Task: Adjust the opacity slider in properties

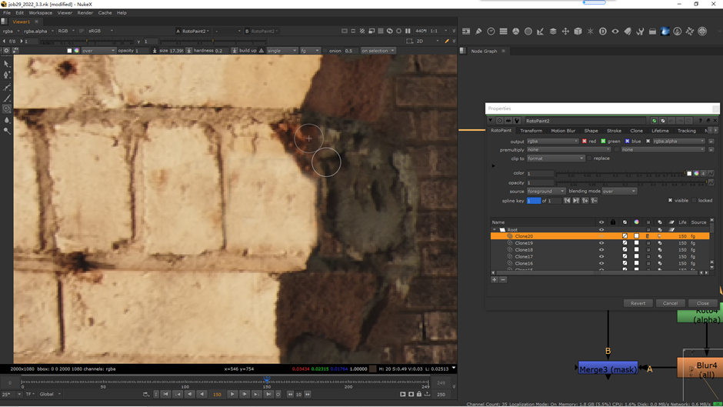Action: click(631, 183)
